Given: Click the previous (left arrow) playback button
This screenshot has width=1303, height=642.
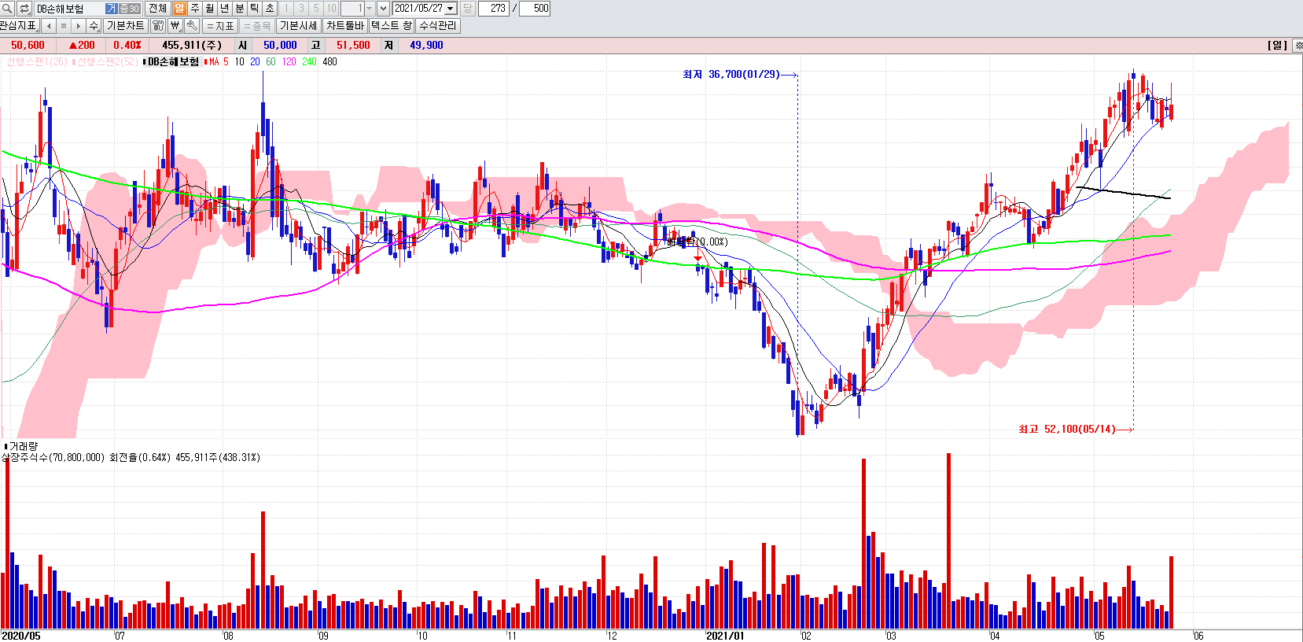Looking at the screenshot, I should (x=49, y=26).
